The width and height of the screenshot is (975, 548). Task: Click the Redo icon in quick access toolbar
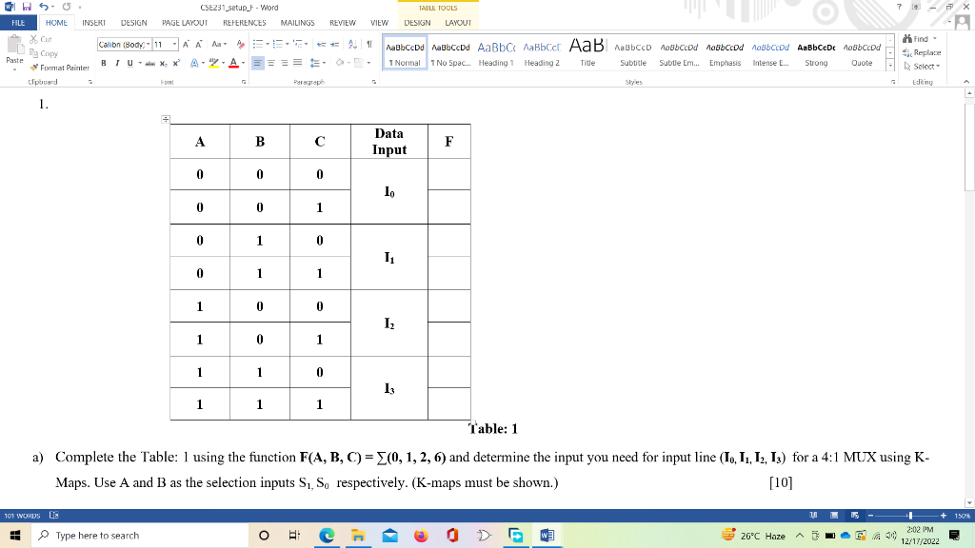coord(66,7)
